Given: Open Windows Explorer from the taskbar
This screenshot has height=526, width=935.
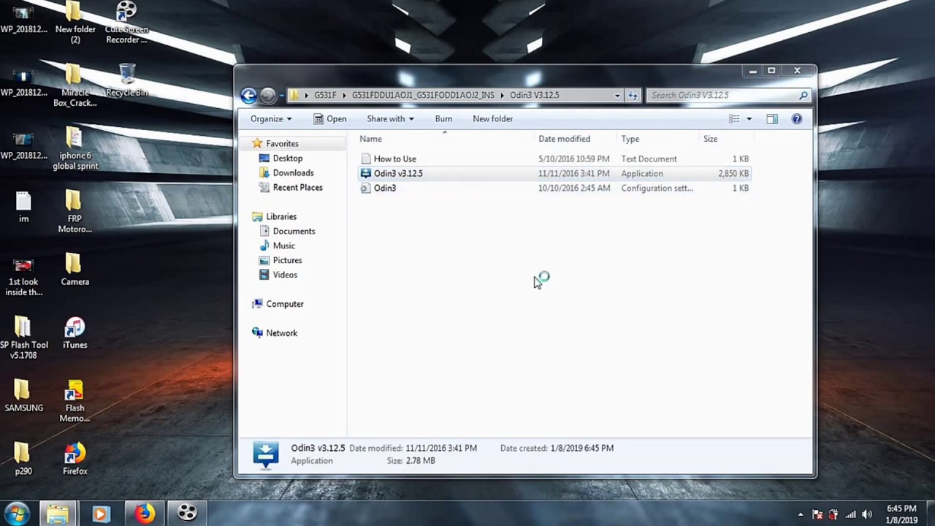Looking at the screenshot, I should (x=58, y=514).
